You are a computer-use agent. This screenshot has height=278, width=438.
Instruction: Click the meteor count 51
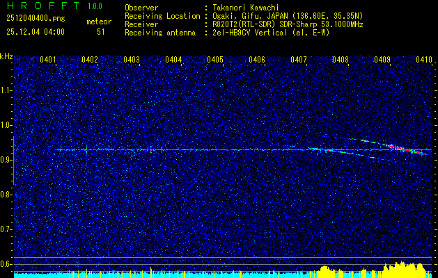pos(101,32)
